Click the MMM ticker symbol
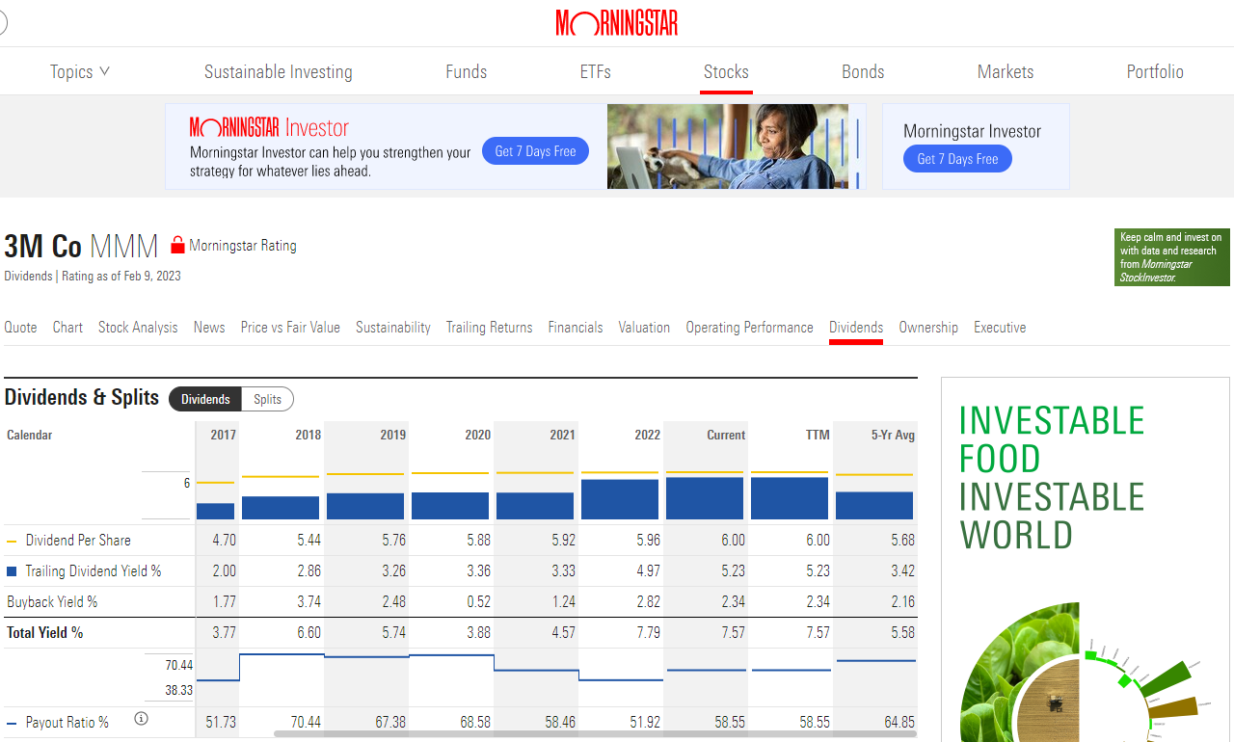Screen dimensions: 1234x742 point(124,247)
